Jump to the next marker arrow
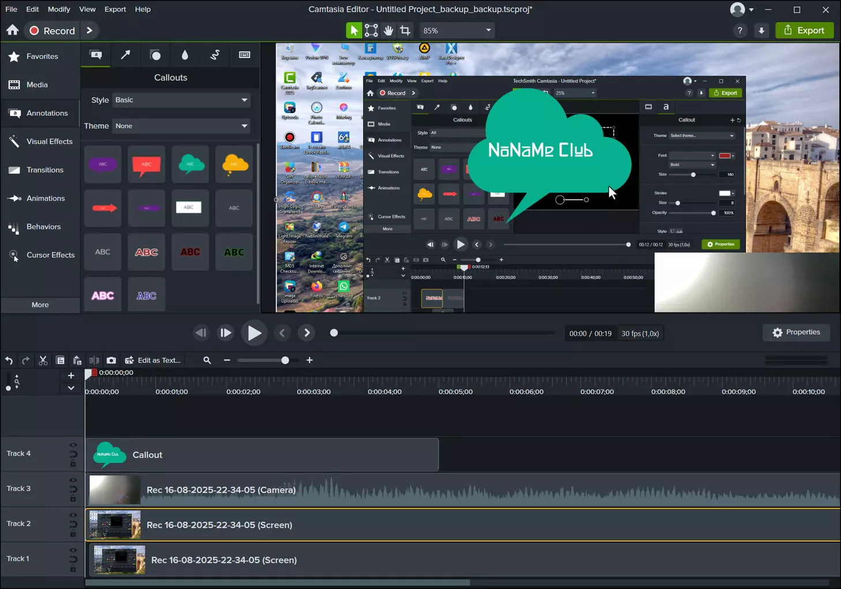The height and width of the screenshot is (589, 841). [307, 333]
